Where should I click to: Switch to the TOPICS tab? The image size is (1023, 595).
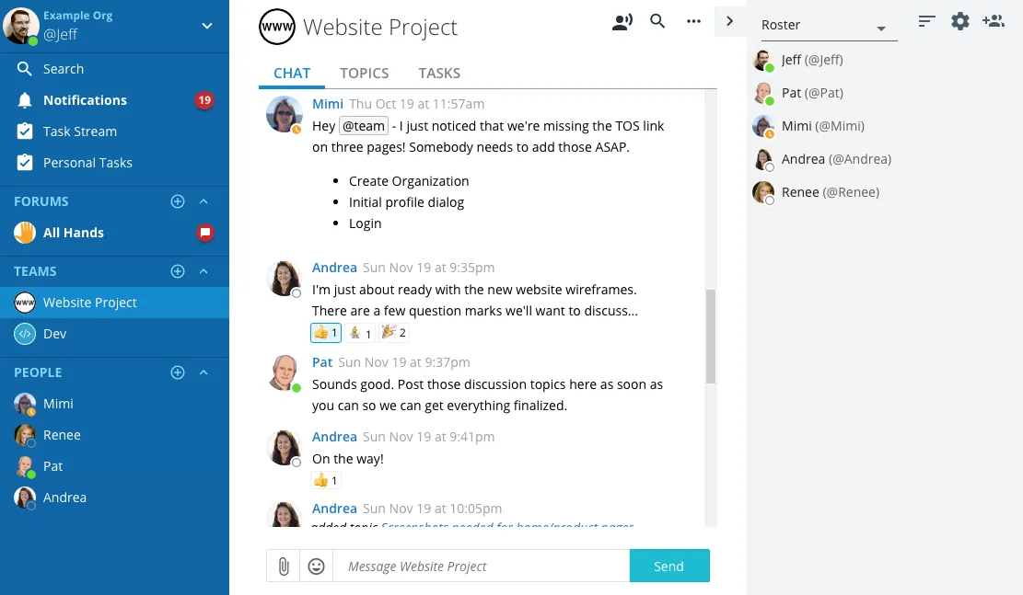point(364,73)
